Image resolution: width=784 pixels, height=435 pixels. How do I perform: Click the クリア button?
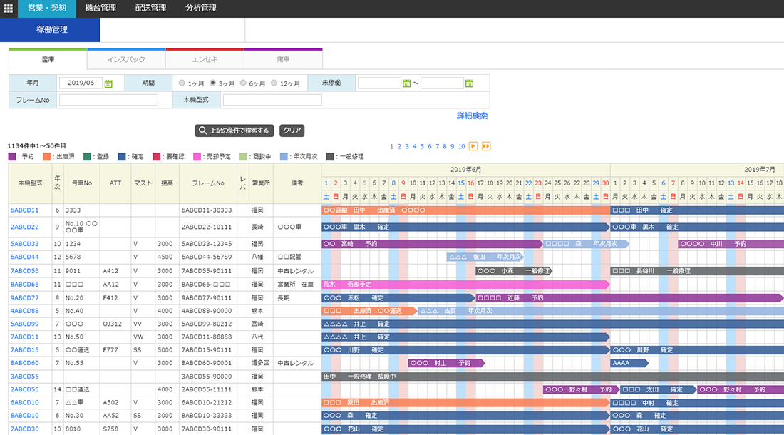pyautogui.click(x=292, y=130)
